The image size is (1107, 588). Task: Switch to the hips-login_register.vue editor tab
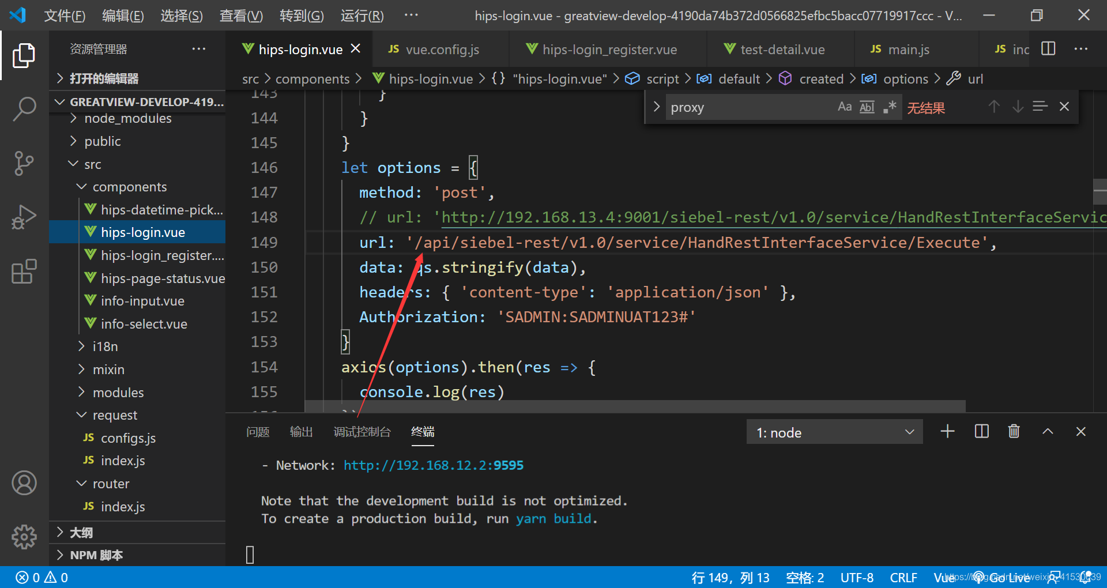click(608, 50)
